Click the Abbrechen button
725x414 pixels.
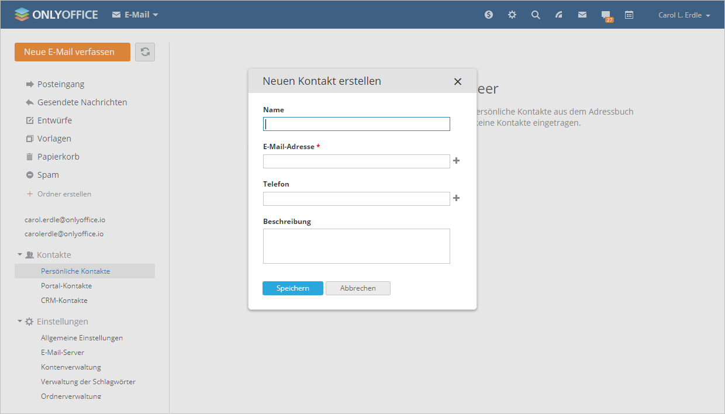358,288
